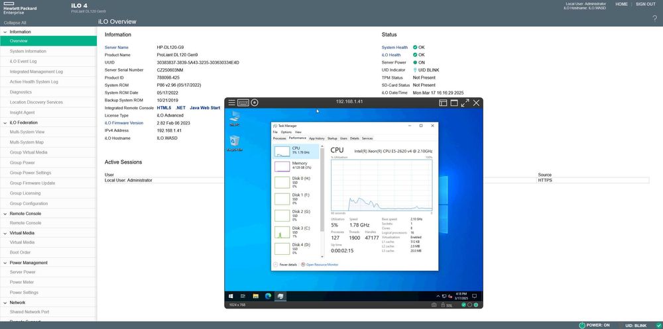663x329 pixels.
Task: Select Disk 0 (H:) performance item
Action: pyautogui.click(x=296, y=182)
